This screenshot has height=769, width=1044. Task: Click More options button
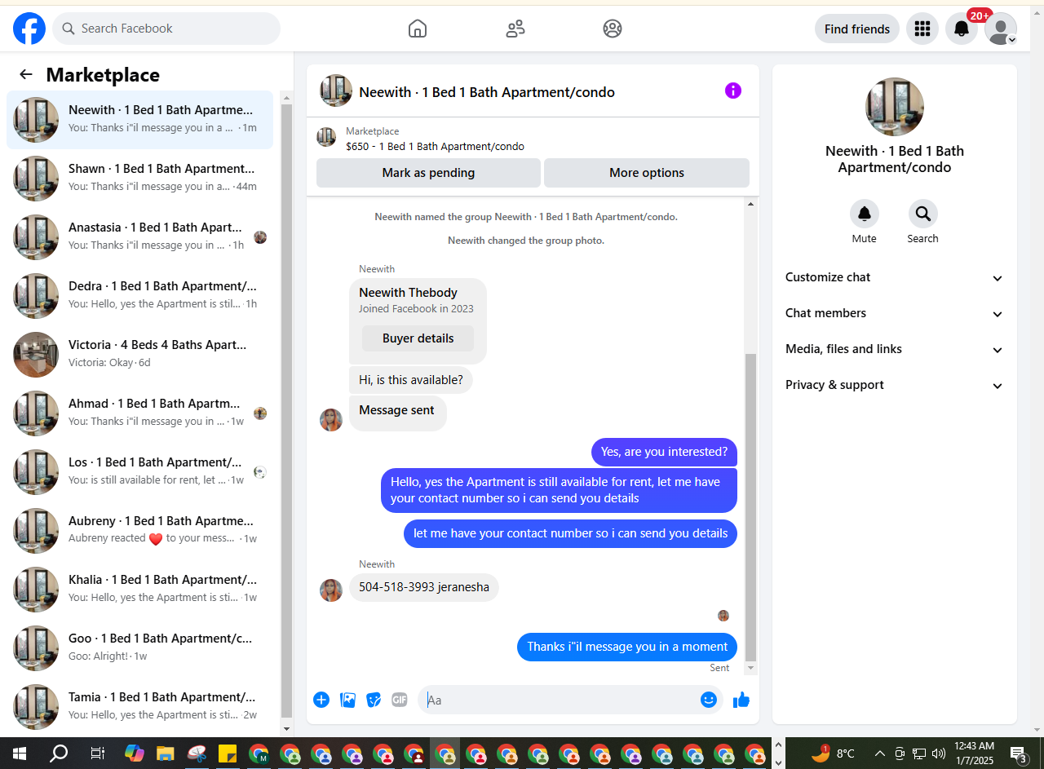(647, 173)
